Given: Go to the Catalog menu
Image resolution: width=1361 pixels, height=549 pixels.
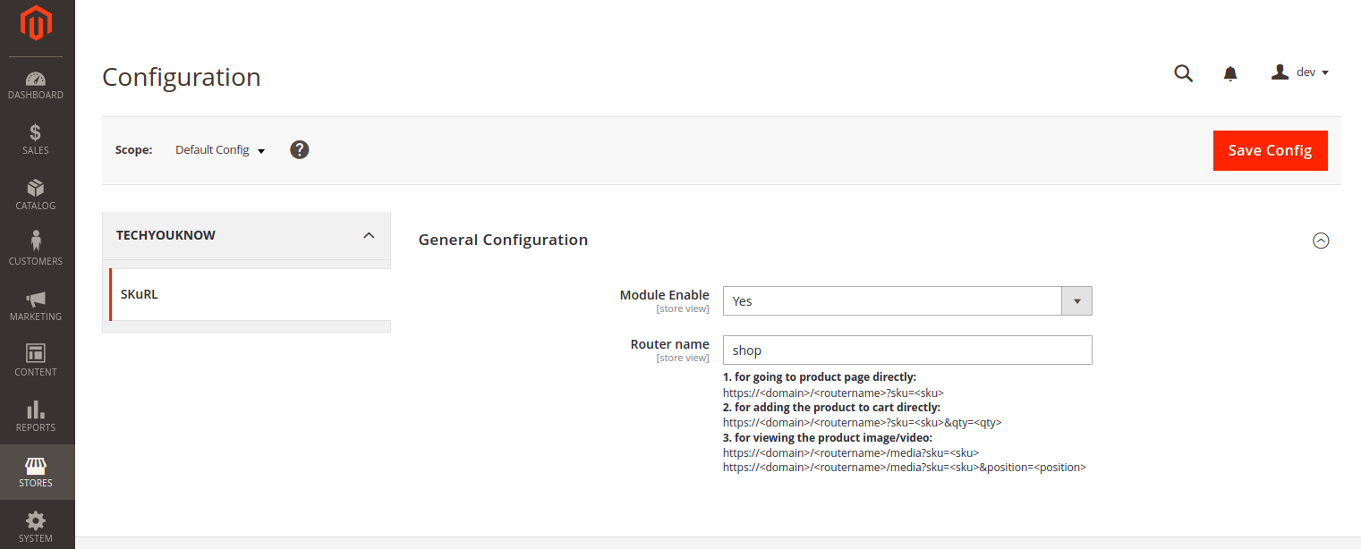Looking at the screenshot, I should pos(36,196).
